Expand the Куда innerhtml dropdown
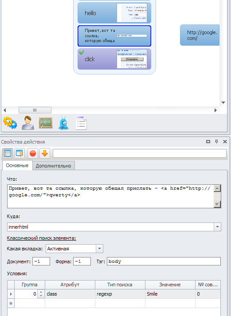Screen dimensions: 231x316 217,227
